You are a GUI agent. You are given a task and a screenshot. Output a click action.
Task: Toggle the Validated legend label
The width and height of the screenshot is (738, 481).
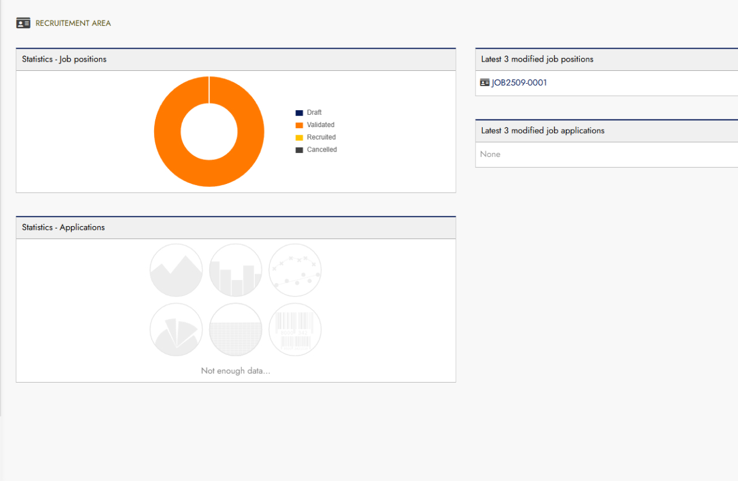click(x=320, y=125)
